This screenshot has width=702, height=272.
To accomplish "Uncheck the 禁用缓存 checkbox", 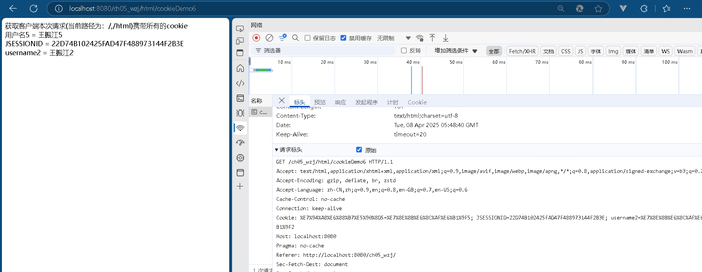I will tap(344, 38).
